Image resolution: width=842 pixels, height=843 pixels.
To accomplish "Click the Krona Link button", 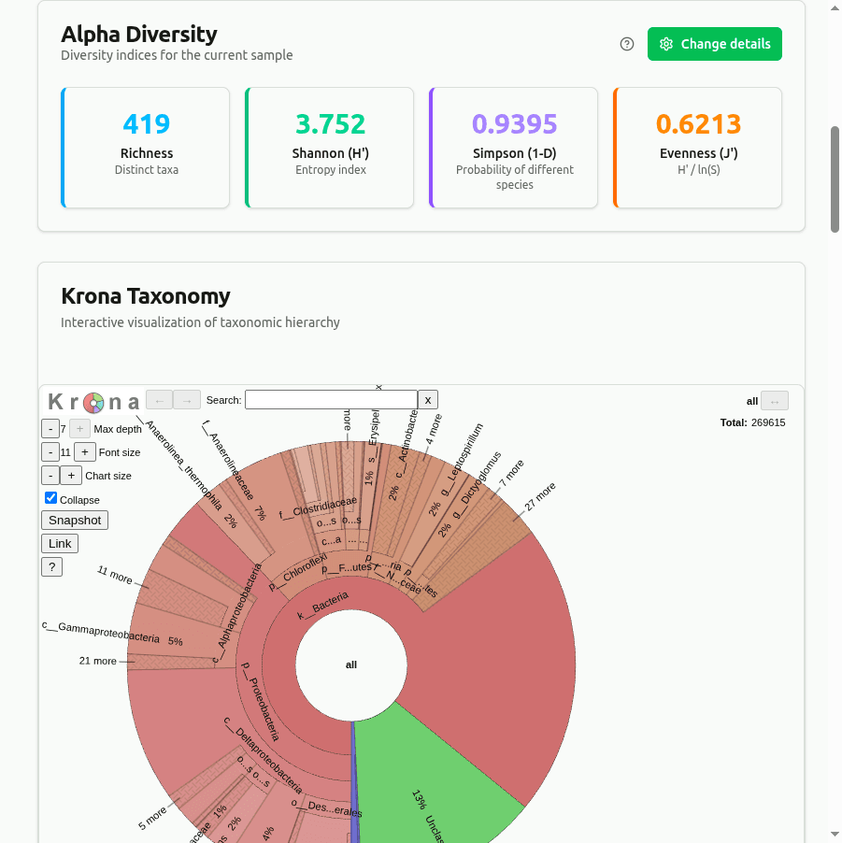I will pyautogui.click(x=60, y=544).
